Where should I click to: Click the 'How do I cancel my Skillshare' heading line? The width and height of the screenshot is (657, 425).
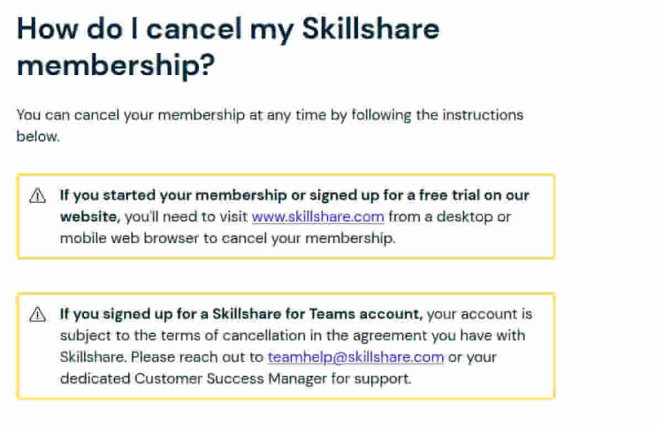click(x=228, y=28)
